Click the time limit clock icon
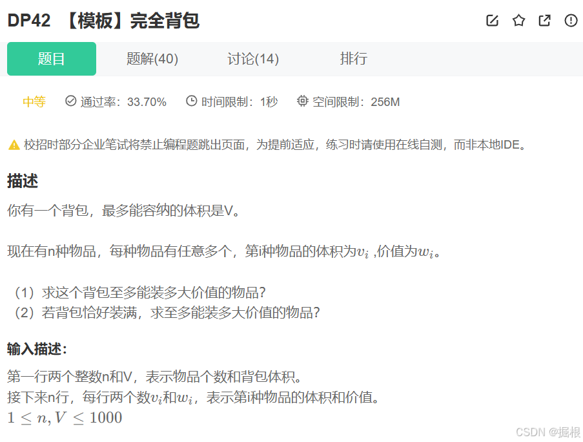 192,101
